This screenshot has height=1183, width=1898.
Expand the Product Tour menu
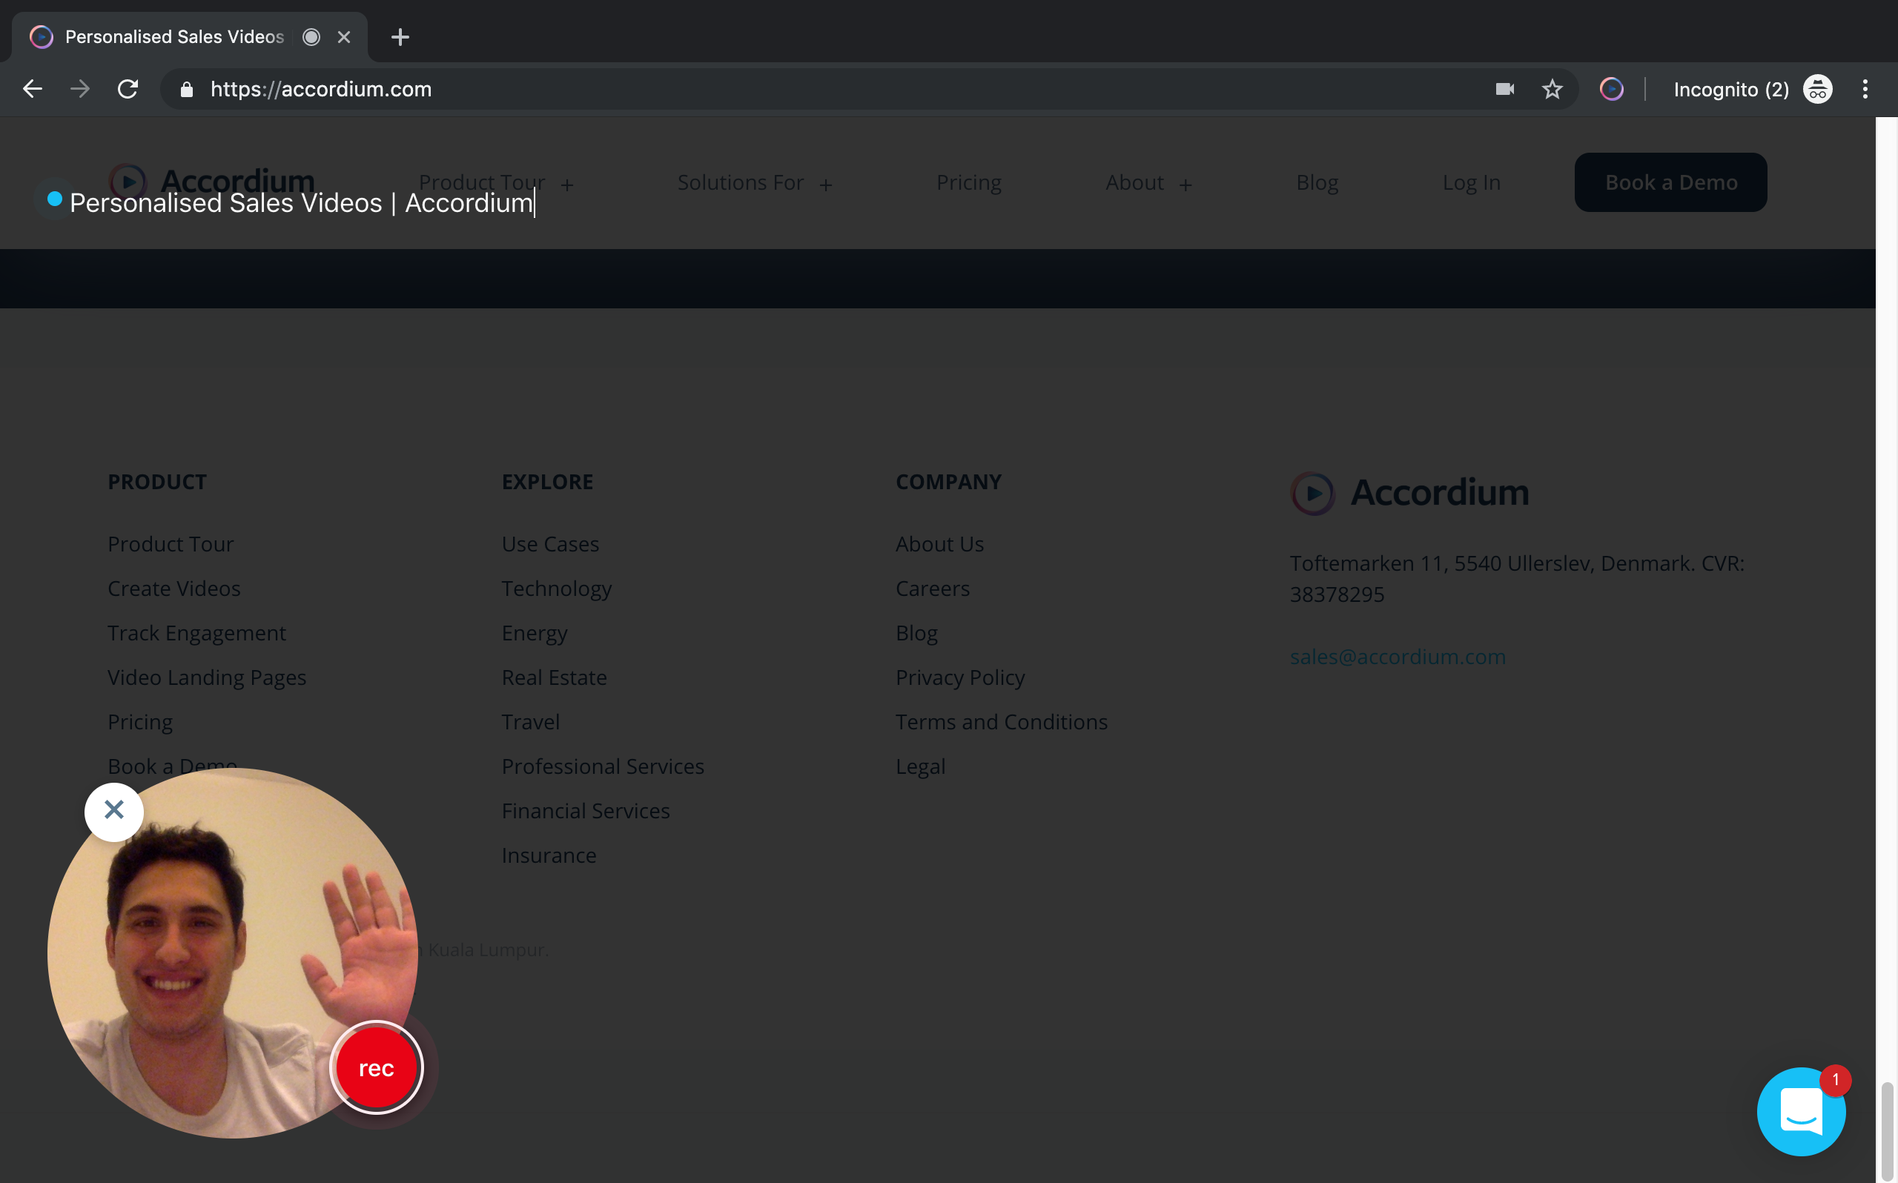[x=496, y=182]
